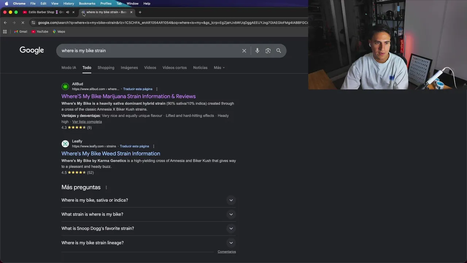Screen dimensions: 467x263
Task: Stop loading the page
Action: [23, 23]
